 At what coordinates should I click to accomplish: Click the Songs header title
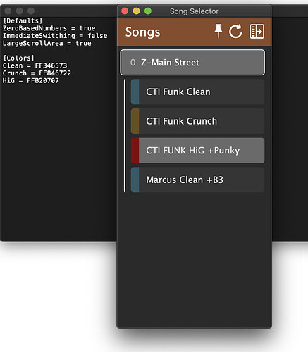pyautogui.click(x=143, y=32)
